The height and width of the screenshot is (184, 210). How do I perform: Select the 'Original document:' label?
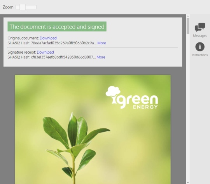pyautogui.click(x=23, y=38)
